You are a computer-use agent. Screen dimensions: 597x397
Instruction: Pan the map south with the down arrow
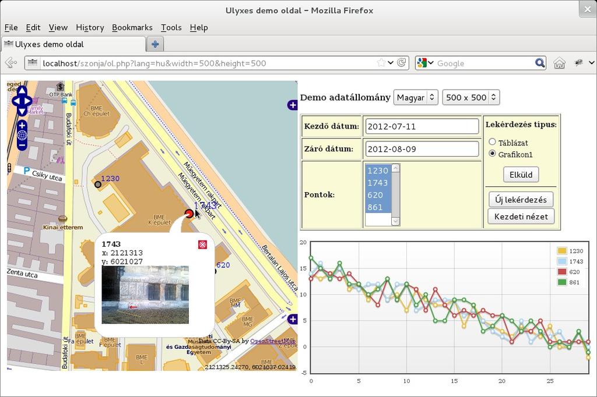tap(22, 111)
